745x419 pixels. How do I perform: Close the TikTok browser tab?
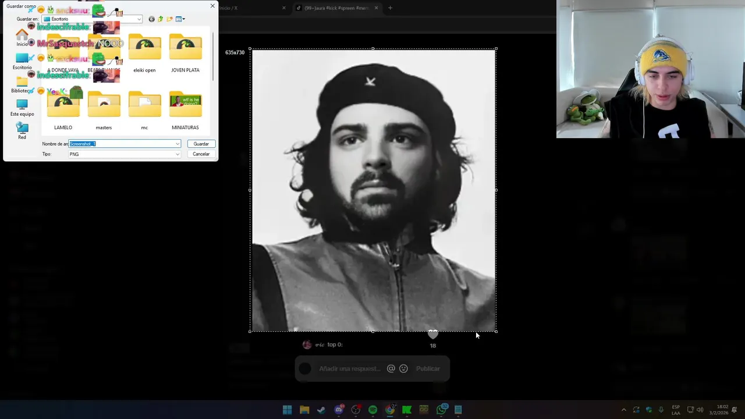[376, 8]
